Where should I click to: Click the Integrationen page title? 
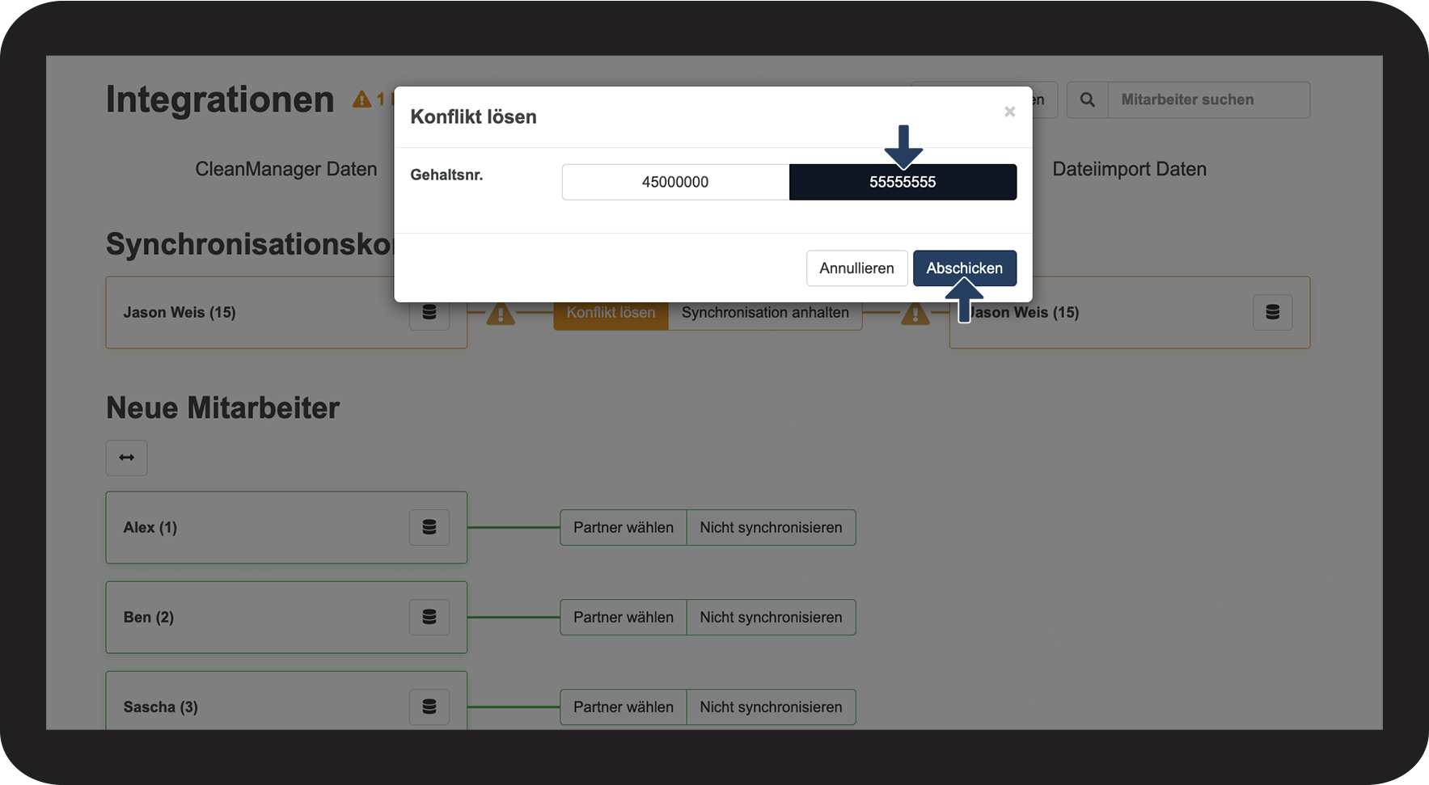pos(220,99)
